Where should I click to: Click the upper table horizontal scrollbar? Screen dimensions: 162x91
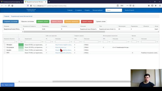tap(64, 32)
